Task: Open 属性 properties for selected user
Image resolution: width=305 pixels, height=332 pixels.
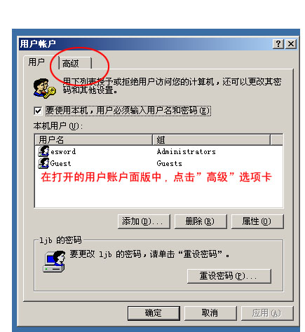Action: [x=257, y=221]
